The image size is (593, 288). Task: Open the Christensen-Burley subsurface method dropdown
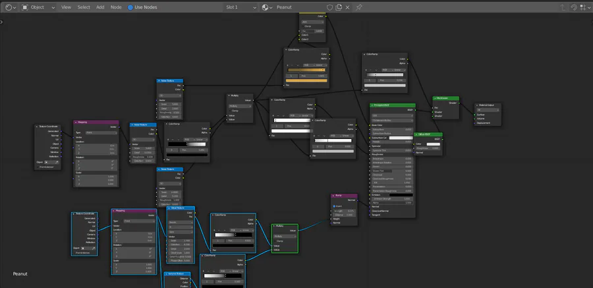393,121
